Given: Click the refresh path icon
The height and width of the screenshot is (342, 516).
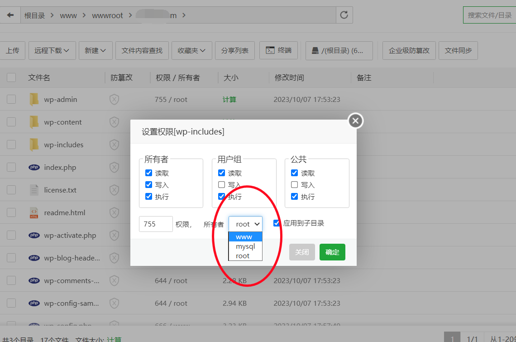Looking at the screenshot, I should coord(344,15).
